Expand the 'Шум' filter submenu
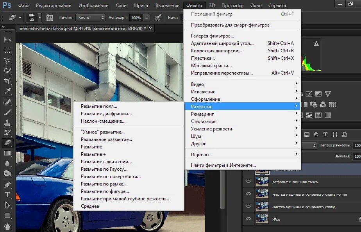The width and height of the screenshot is (361, 232). [243, 136]
